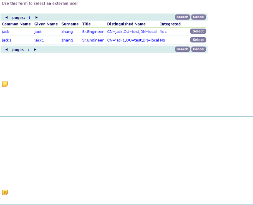Go to page 1 in bottom pager

click(x=28, y=50)
